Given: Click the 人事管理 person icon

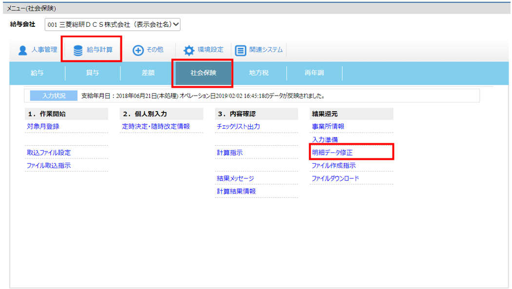Looking at the screenshot, I should click(x=22, y=50).
